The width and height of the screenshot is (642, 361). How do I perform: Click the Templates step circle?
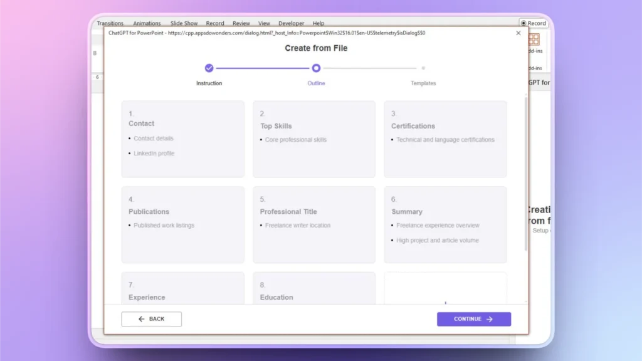(423, 68)
